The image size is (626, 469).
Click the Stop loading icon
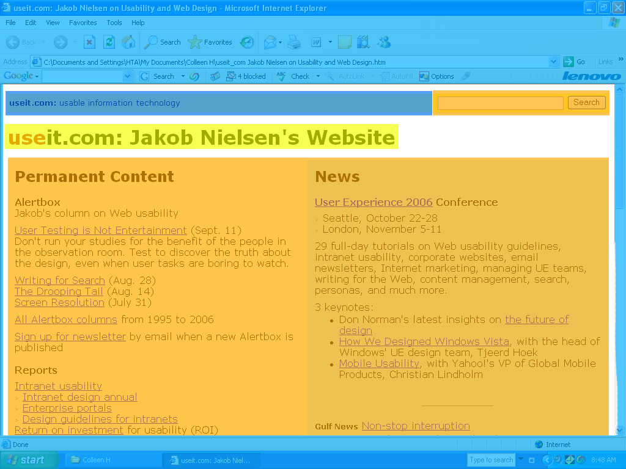(x=90, y=42)
